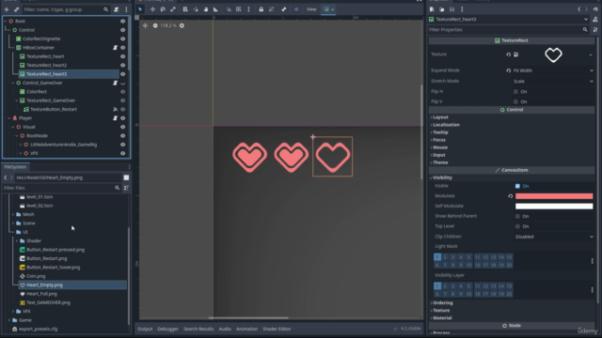Enable Show Behind Parent

pyautogui.click(x=517, y=216)
